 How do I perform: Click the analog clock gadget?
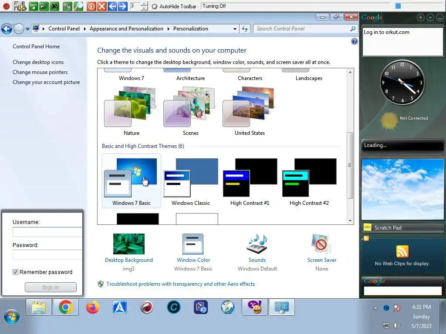[402, 82]
